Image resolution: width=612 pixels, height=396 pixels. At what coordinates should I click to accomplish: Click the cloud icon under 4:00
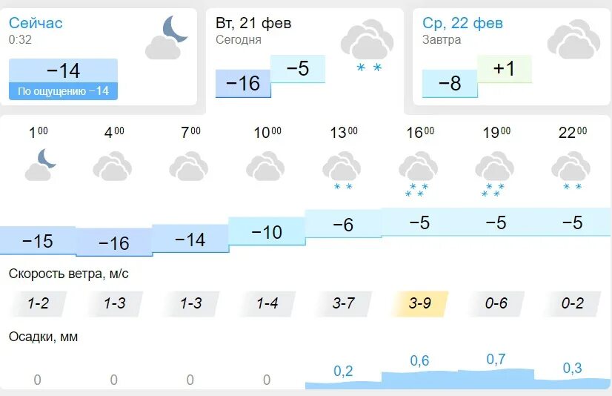tap(113, 166)
